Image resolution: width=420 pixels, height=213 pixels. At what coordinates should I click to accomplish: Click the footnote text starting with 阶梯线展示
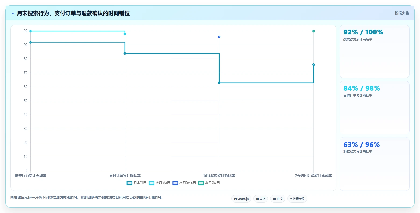point(87,197)
